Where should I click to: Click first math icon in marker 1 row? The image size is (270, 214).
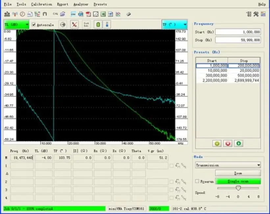pos(177,165)
